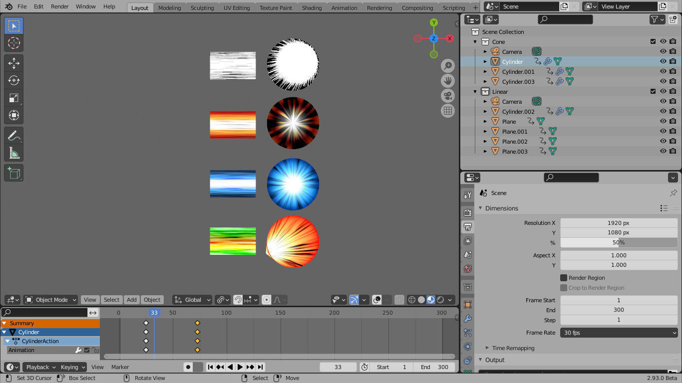Disable Cylinder.003 in renders
The height and width of the screenshot is (383, 682).
pyautogui.click(x=673, y=81)
